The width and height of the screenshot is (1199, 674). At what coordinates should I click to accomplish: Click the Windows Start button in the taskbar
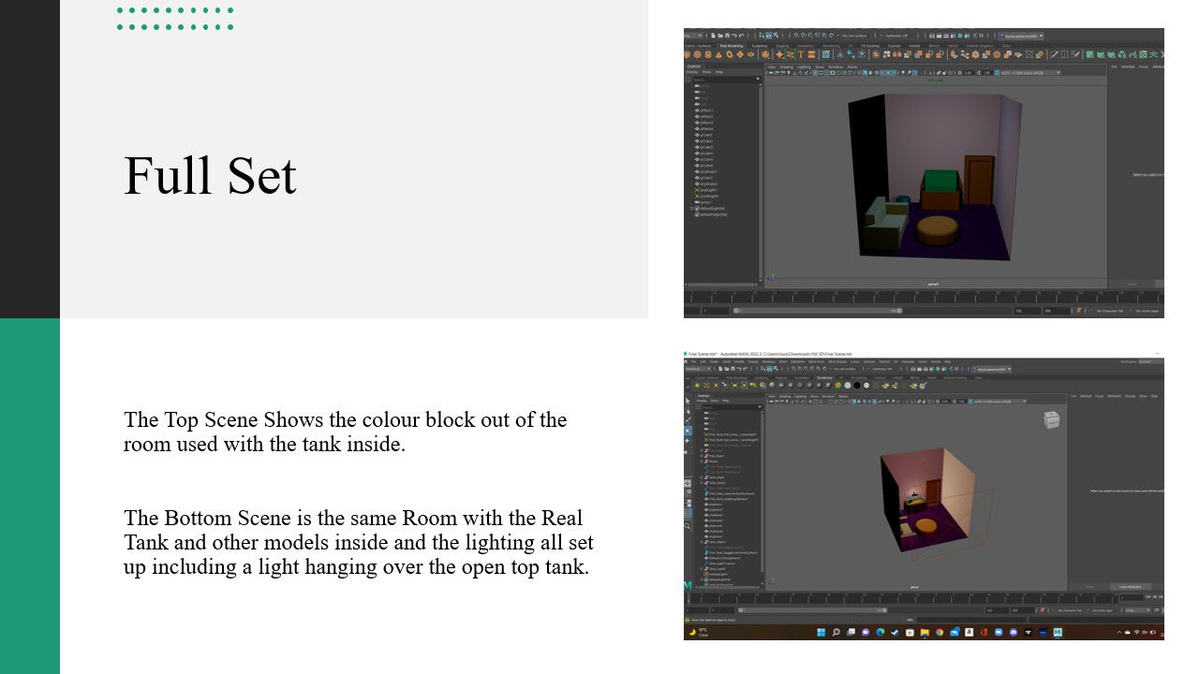point(822,633)
